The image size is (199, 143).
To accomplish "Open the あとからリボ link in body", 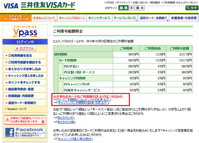I will [66, 118].
